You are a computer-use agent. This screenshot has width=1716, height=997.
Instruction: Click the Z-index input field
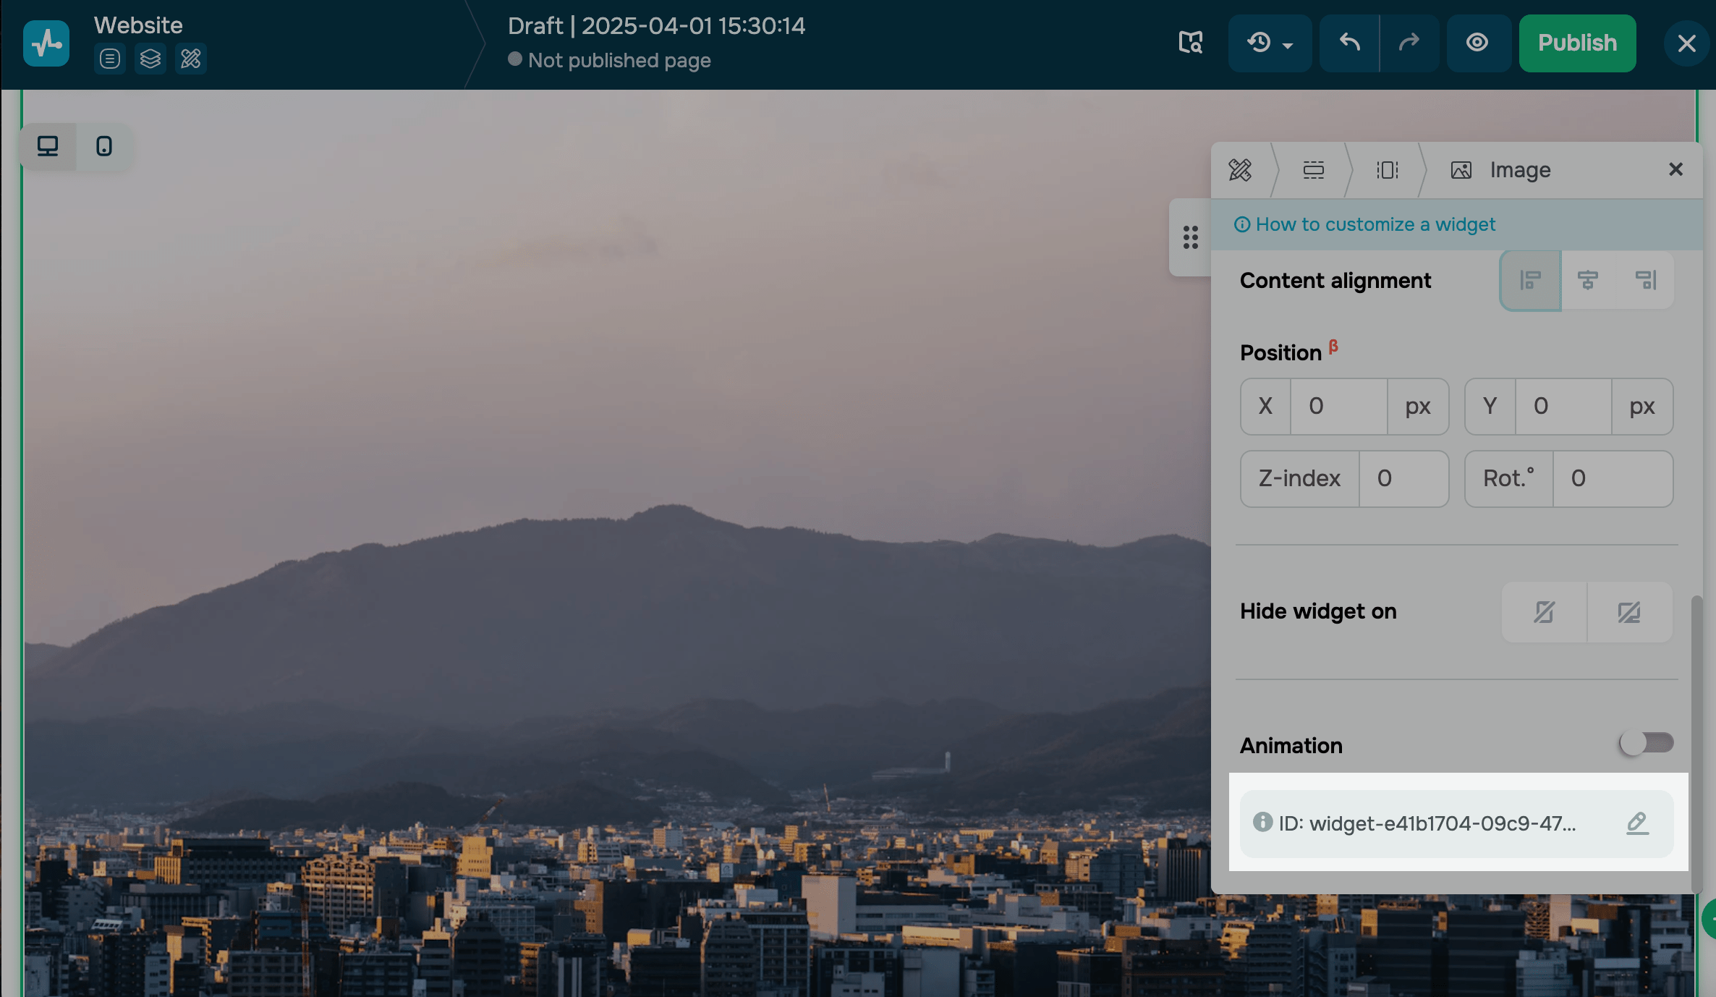tap(1402, 479)
